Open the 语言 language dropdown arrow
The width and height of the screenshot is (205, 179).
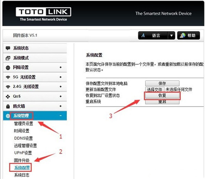pos(171,36)
